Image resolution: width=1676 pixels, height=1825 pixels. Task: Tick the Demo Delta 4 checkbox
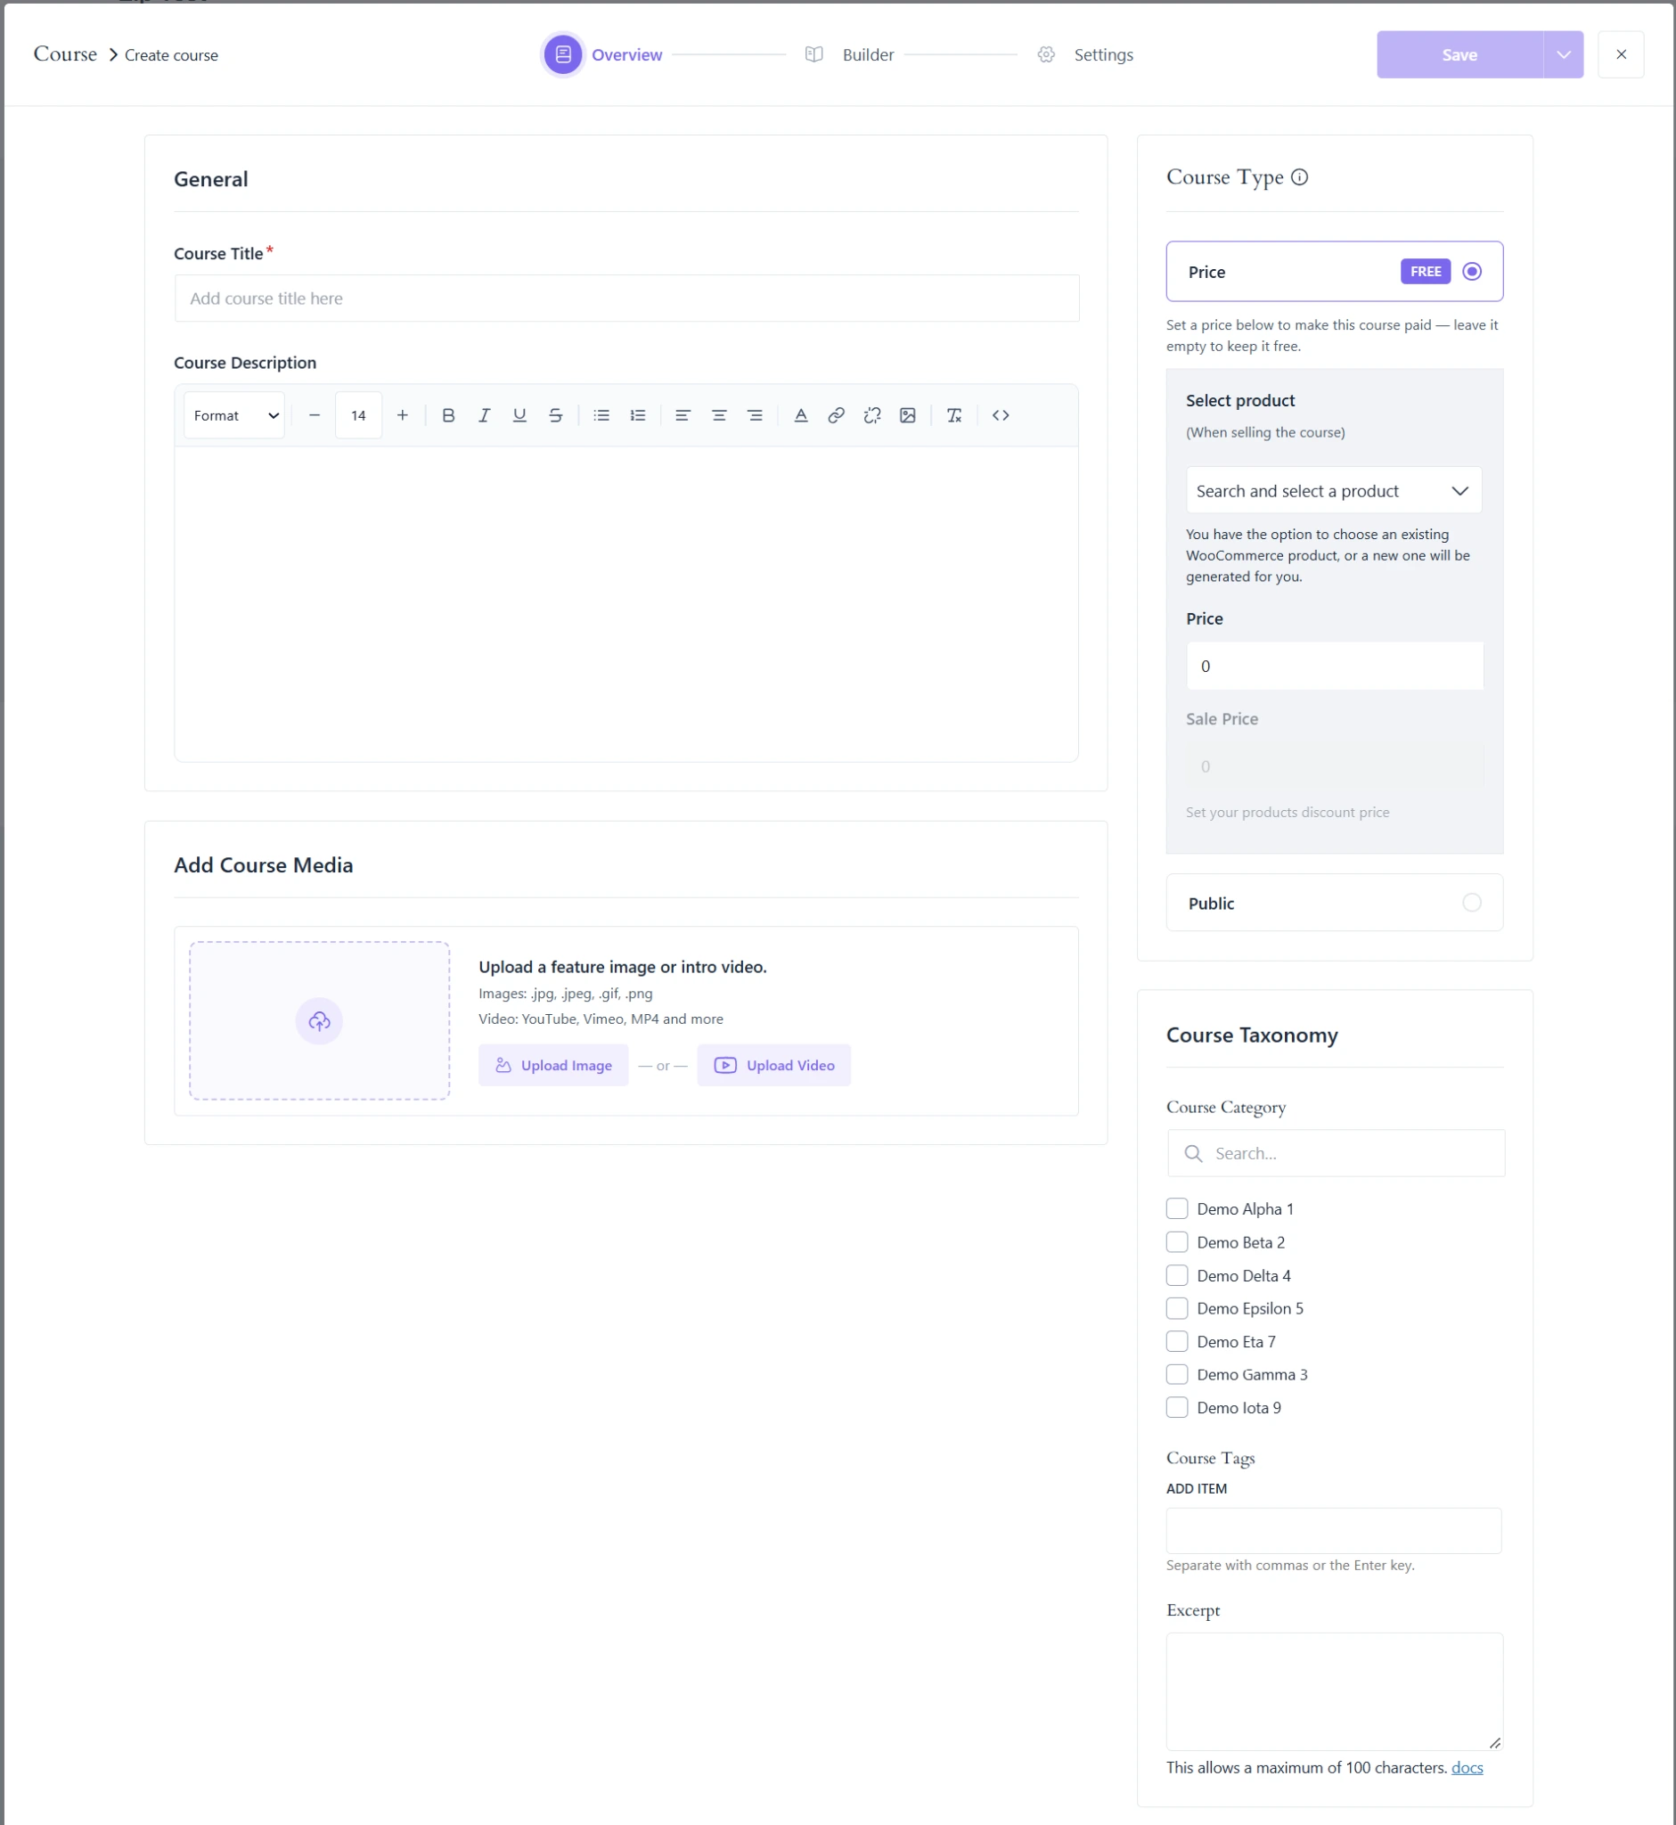click(1177, 1276)
